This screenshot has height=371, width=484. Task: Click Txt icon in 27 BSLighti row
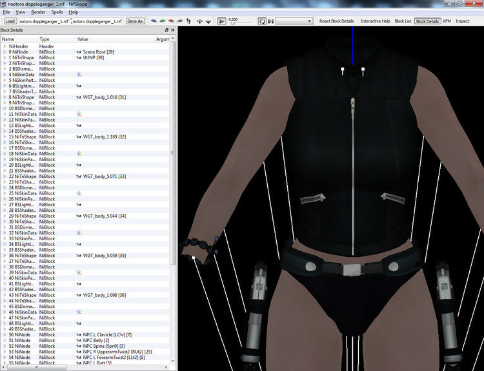click(x=79, y=205)
